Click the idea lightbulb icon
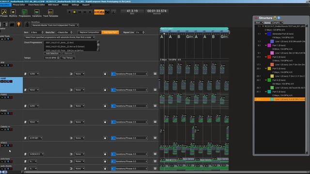Viewport: 310px width, 174px height. pos(18,24)
